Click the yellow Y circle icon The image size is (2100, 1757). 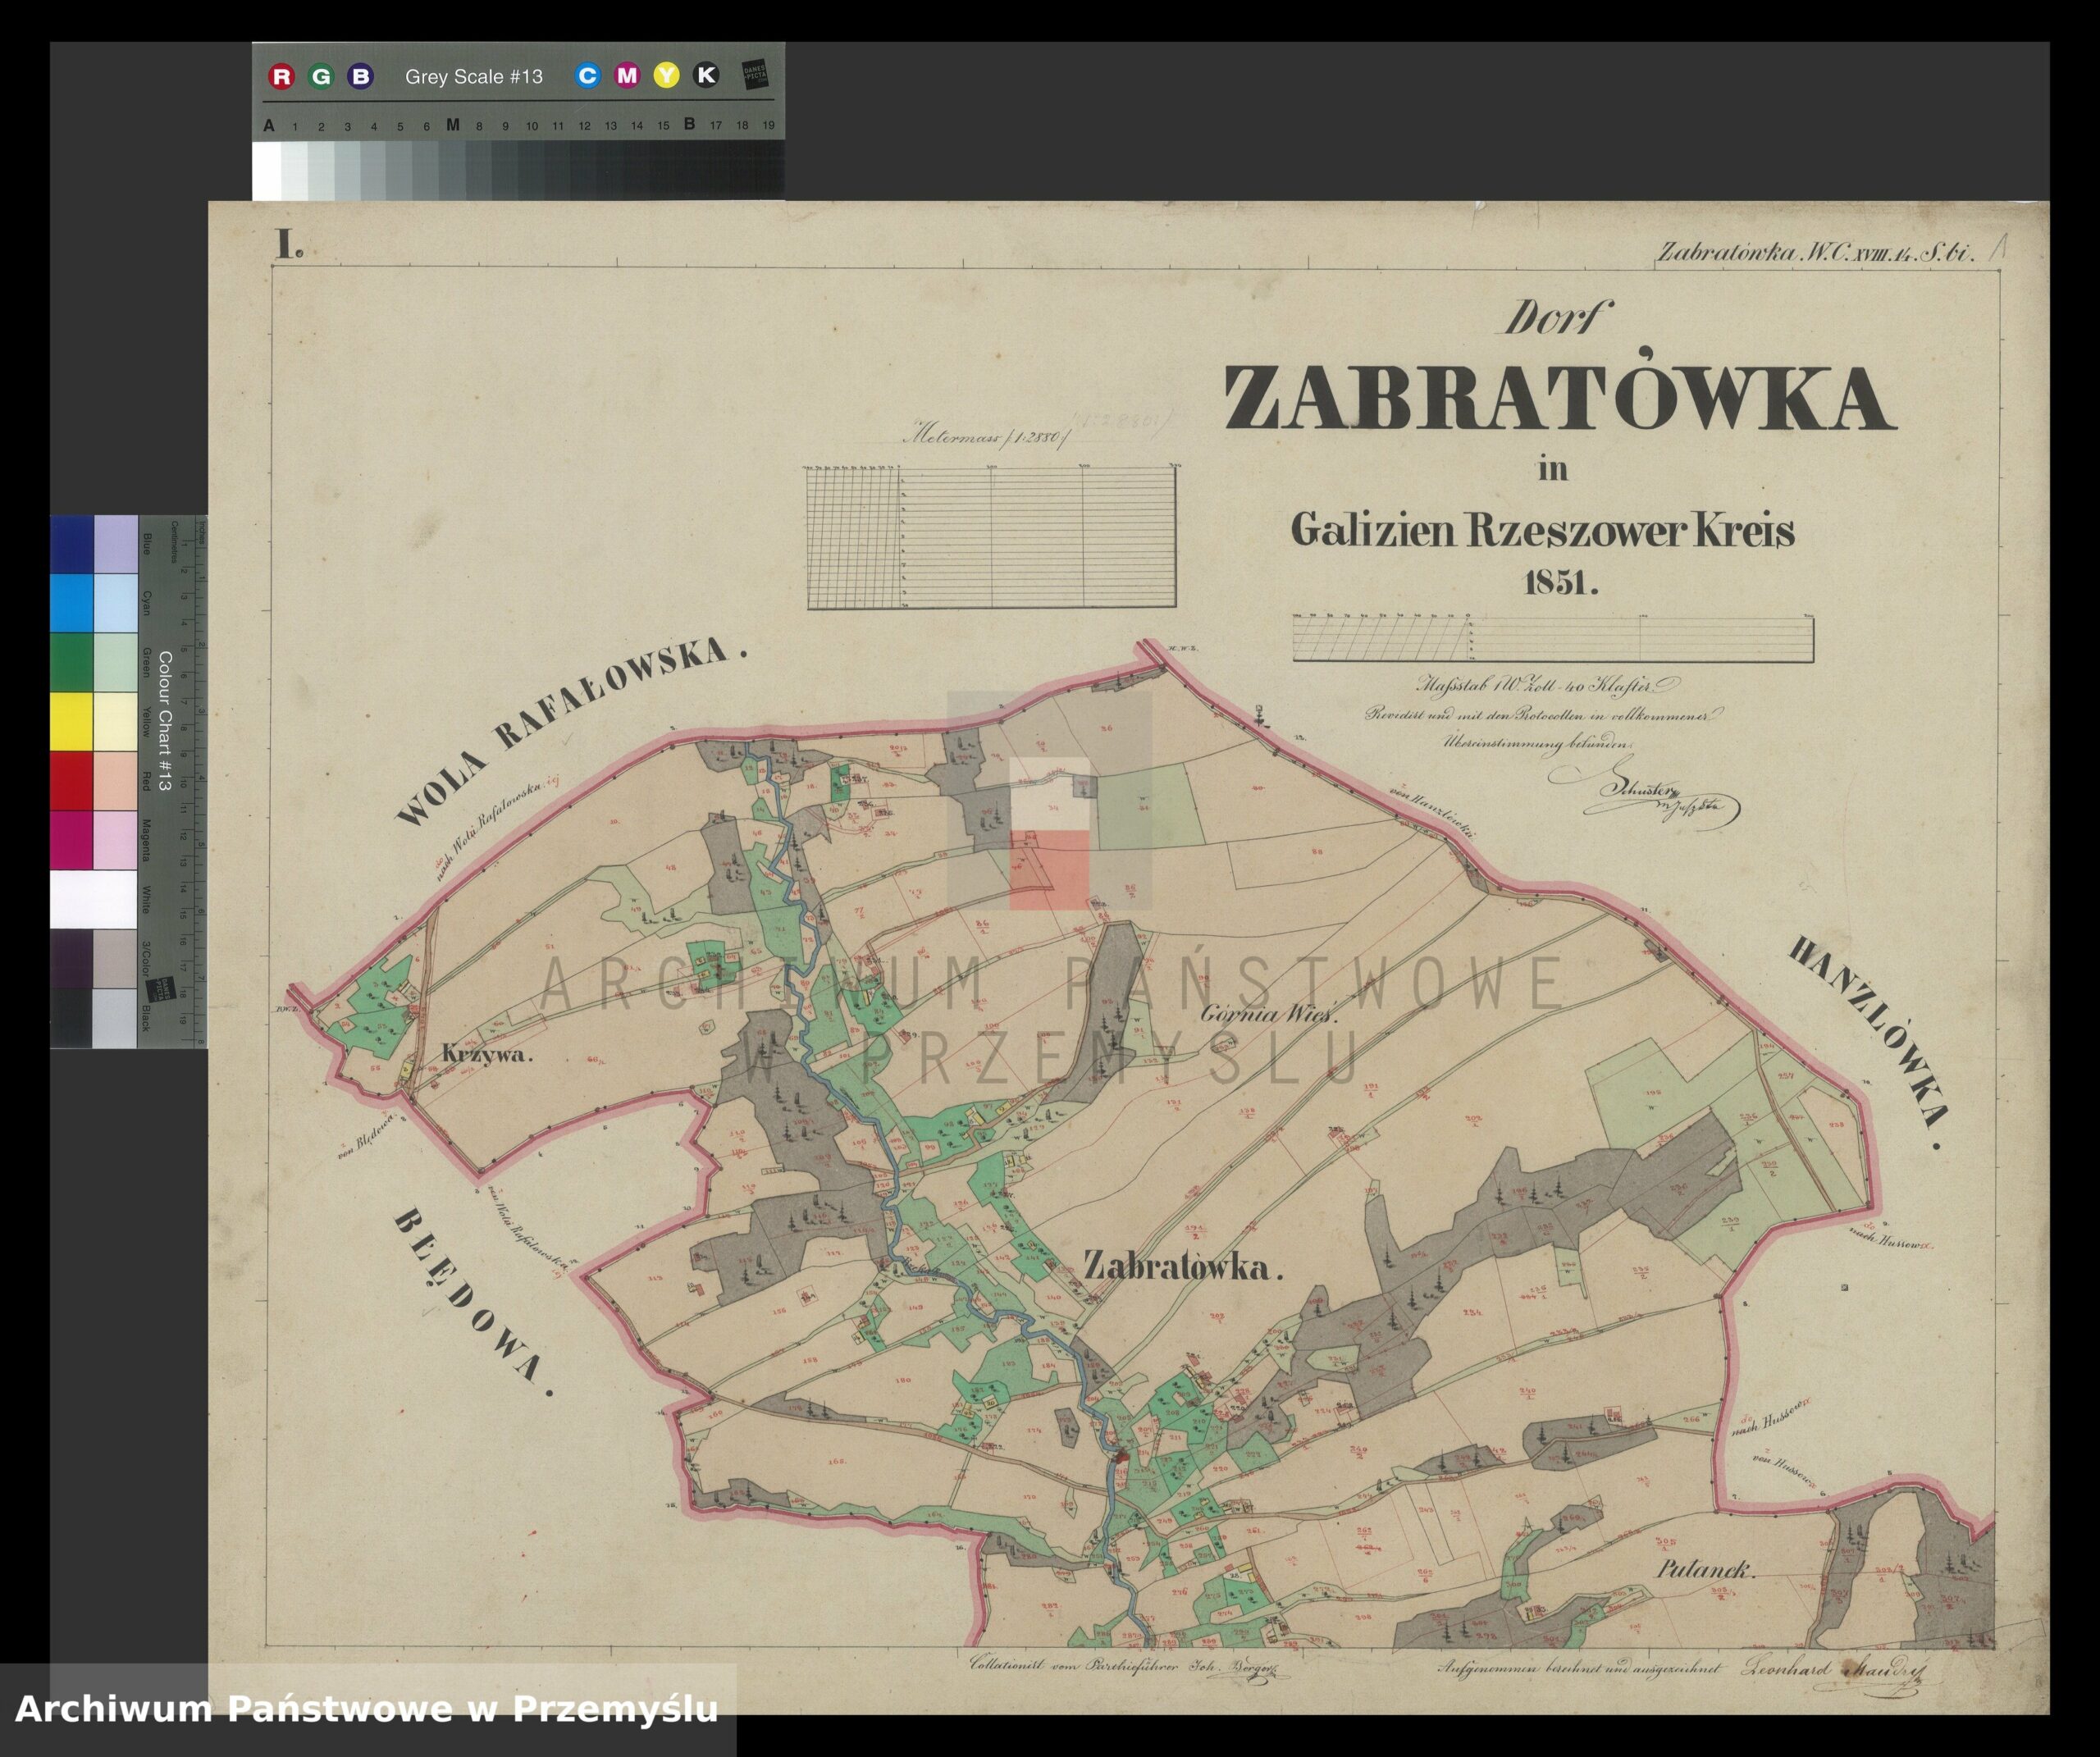click(666, 75)
